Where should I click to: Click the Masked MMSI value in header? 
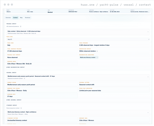coord(50,12)
